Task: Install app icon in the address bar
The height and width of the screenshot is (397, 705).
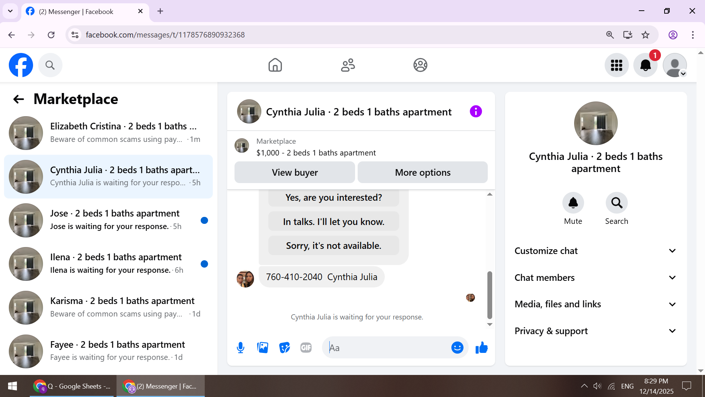Action: [x=628, y=35]
